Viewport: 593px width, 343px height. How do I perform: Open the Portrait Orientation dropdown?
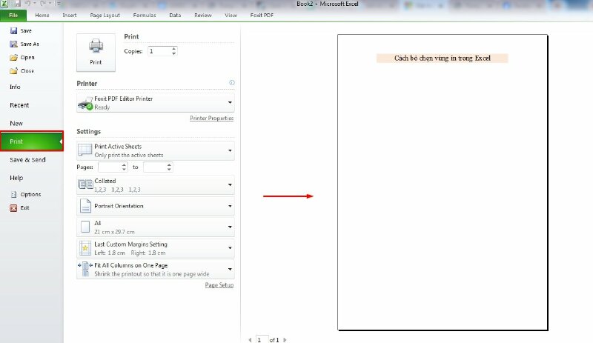click(156, 206)
